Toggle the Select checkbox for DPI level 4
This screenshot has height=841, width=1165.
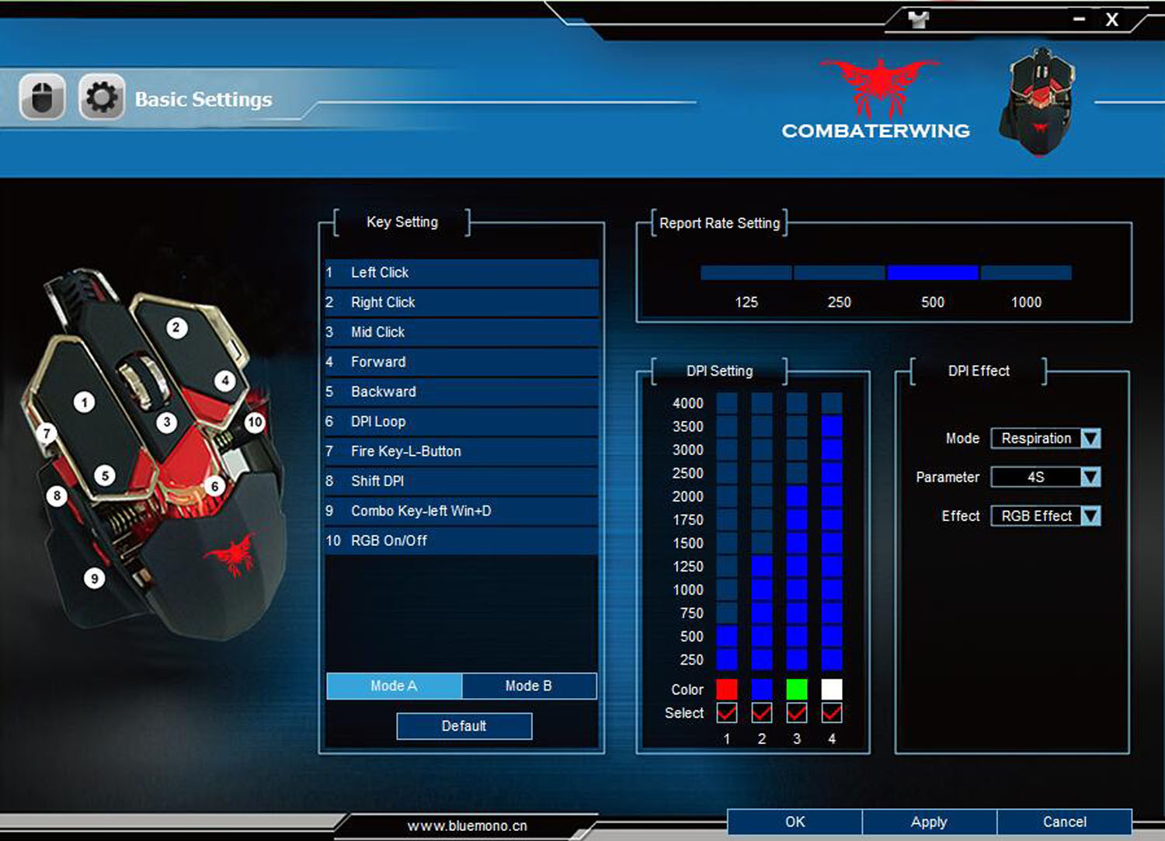pyautogui.click(x=832, y=712)
